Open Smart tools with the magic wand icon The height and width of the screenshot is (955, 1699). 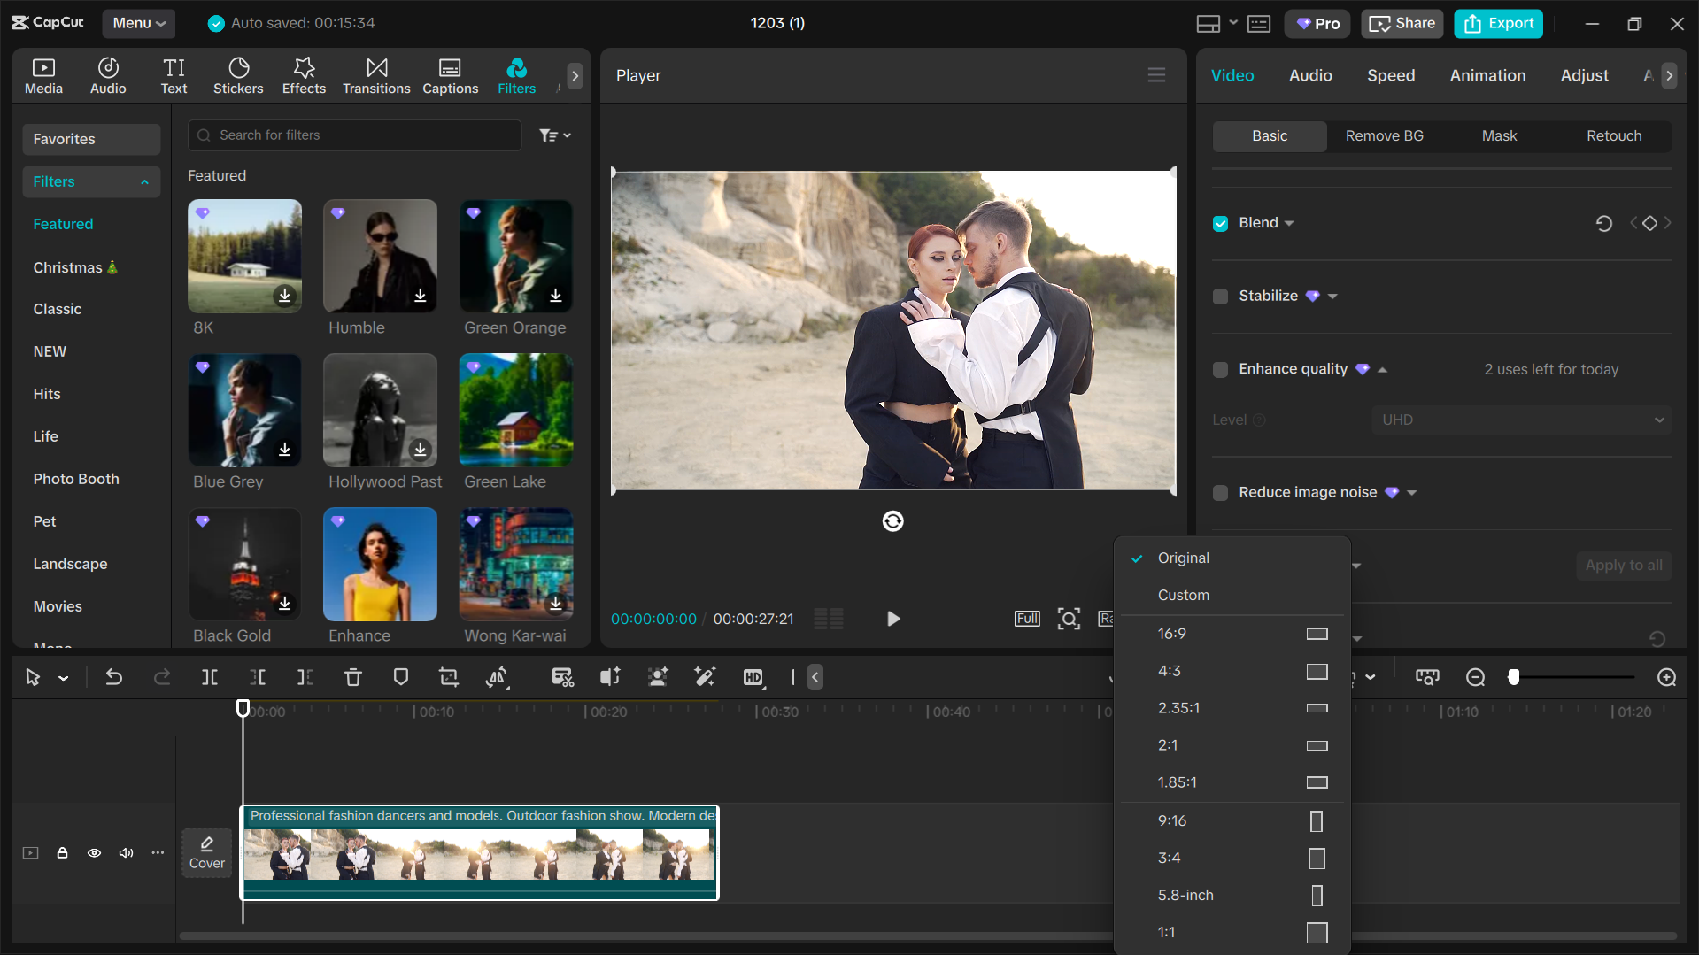[705, 677]
